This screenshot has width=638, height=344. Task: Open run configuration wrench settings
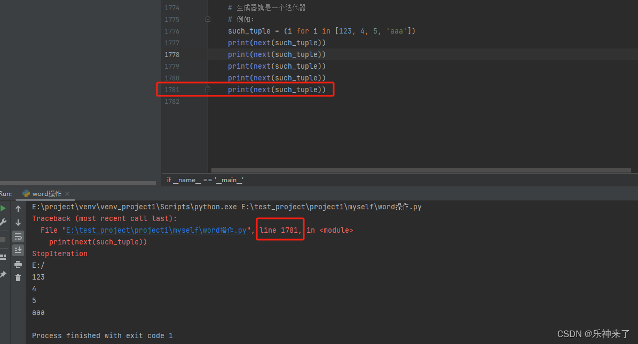3,222
